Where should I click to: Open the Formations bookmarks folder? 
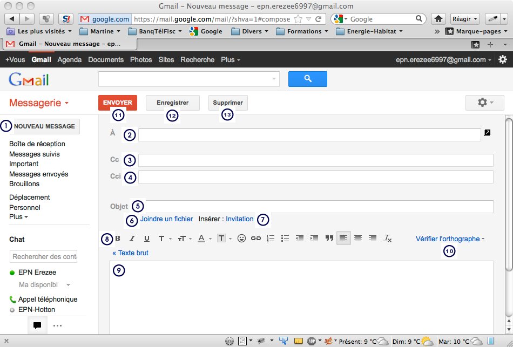coord(302,31)
